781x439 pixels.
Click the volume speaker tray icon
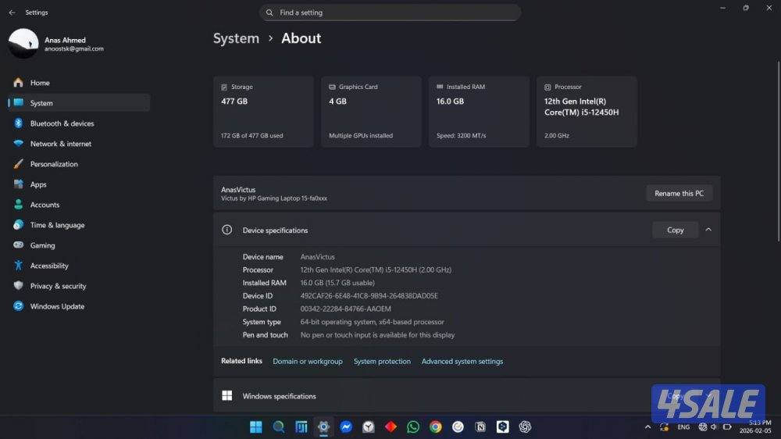(715, 427)
